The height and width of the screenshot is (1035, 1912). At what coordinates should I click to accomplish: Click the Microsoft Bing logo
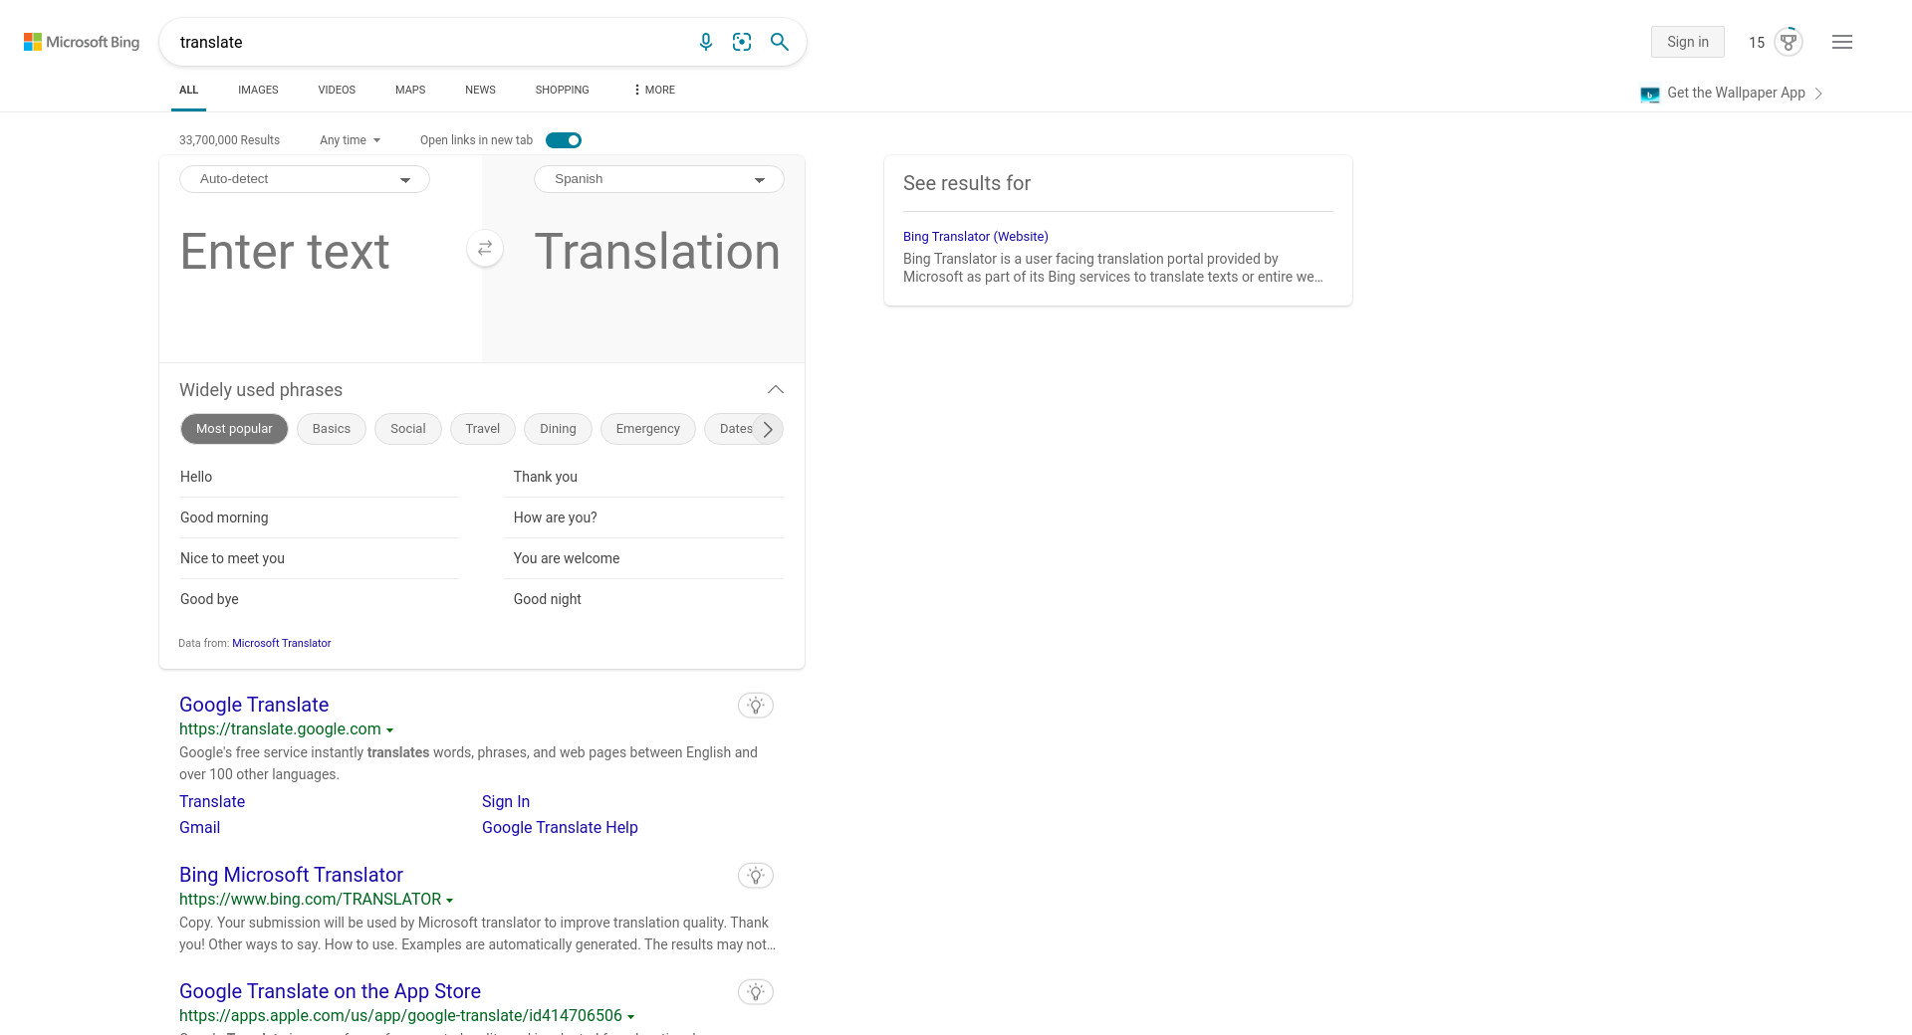click(x=82, y=42)
